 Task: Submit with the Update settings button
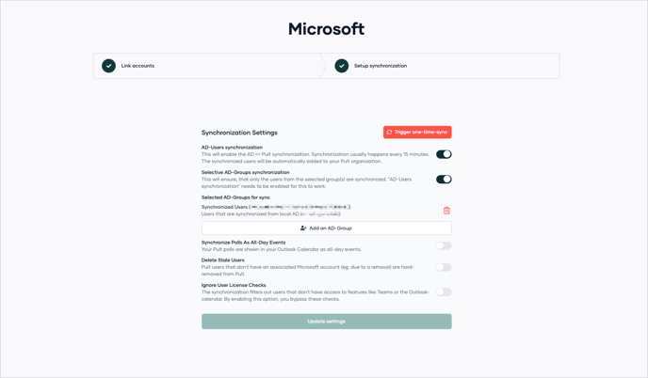[326, 322]
